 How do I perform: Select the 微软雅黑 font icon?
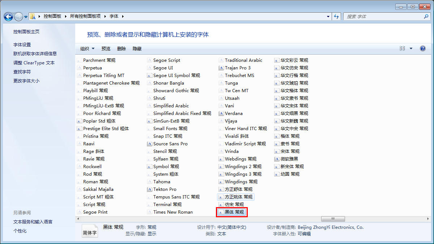click(277, 159)
